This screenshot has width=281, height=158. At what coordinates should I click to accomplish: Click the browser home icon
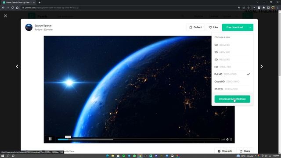[17, 8]
